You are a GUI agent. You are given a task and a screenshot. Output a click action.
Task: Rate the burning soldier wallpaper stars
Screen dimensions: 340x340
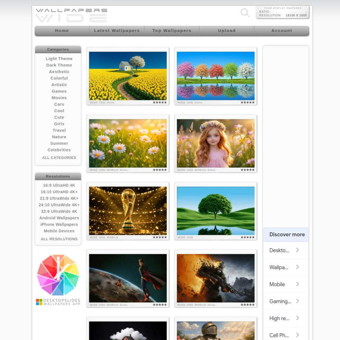pyautogui.click(x=247, y=305)
